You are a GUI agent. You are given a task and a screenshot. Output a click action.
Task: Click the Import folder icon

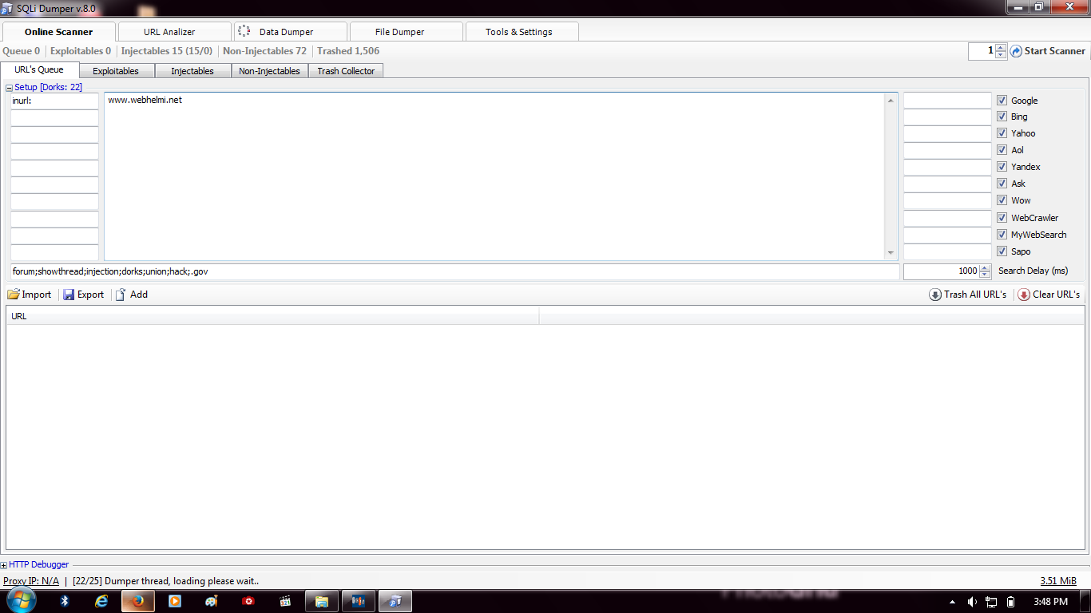point(14,295)
